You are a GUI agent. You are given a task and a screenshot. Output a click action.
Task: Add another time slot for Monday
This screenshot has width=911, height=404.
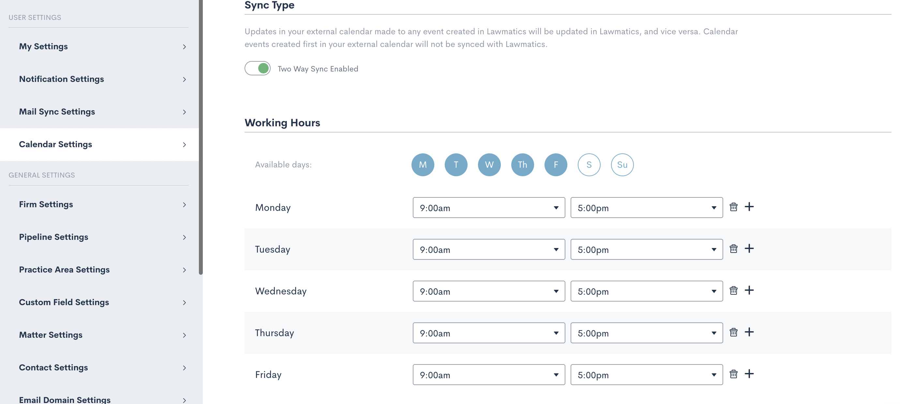[749, 207]
